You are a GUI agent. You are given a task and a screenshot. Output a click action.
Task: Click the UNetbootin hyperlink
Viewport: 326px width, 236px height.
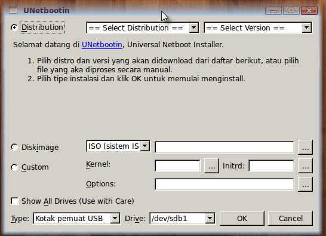click(102, 45)
